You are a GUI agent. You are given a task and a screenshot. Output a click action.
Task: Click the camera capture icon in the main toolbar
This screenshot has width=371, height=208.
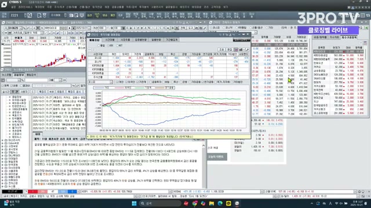tap(71, 16)
